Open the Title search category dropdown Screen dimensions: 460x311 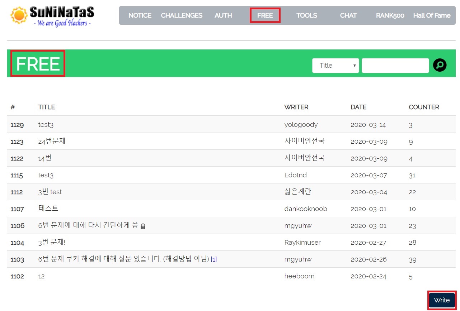(x=335, y=66)
